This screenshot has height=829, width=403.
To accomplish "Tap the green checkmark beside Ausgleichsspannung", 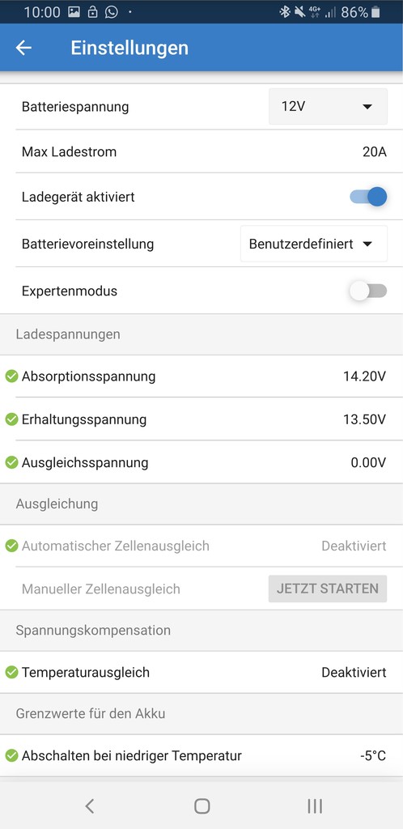I will coord(11,462).
